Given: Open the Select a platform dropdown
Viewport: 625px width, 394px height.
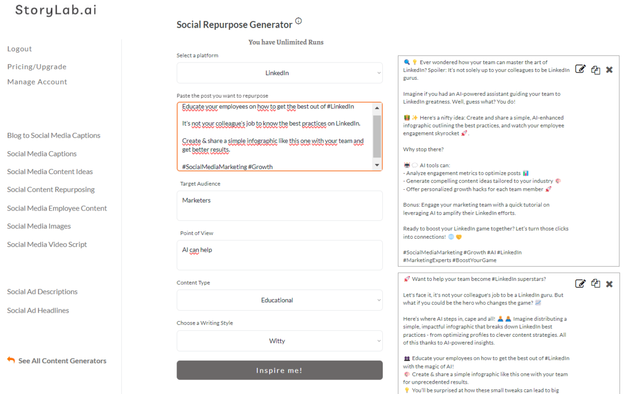Looking at the screenshot, I should 279,73.
